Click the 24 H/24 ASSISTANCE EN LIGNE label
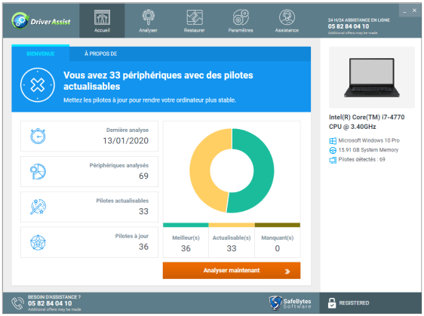This screenshot has height=316, width=424. pos(359,20)
